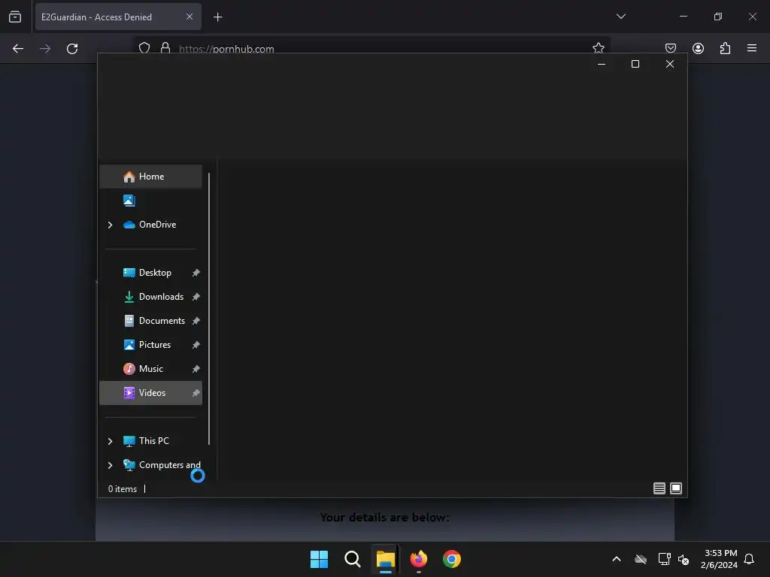Go forward in Firefox

(45, 49)
